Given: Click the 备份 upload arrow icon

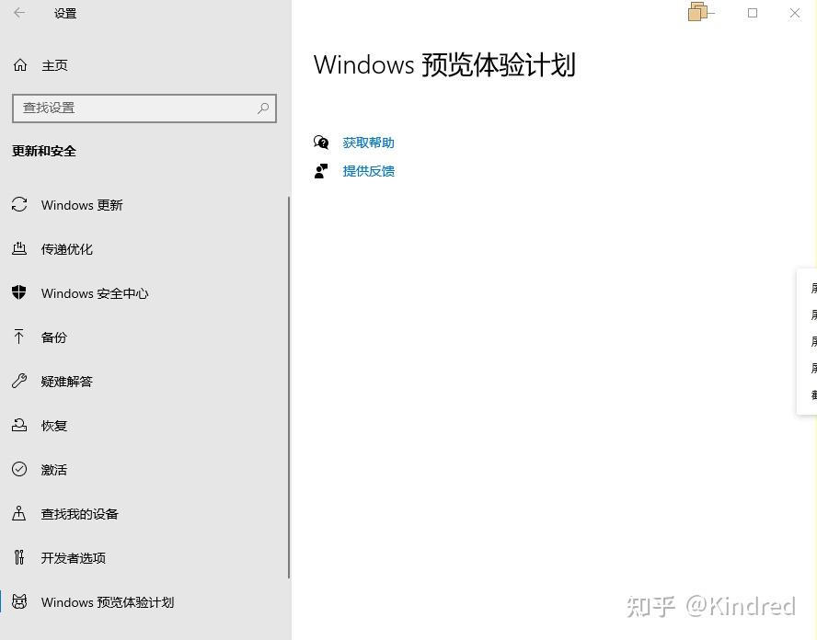Looking at the screenshot, I should (x=19, y=337).
